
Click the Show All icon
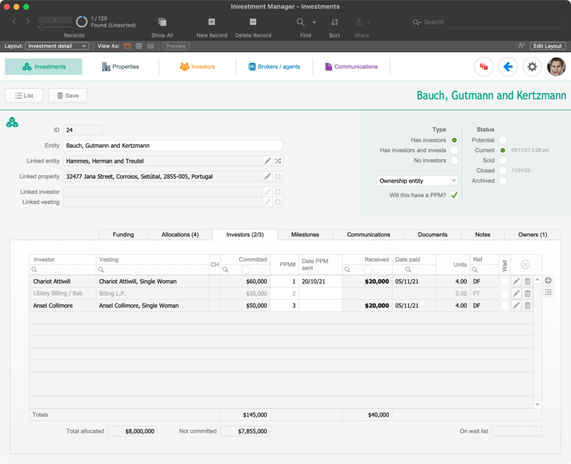click(x=162, y=22)
